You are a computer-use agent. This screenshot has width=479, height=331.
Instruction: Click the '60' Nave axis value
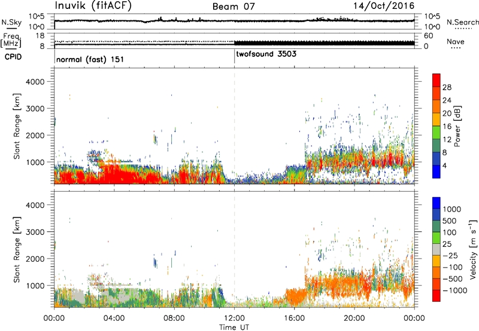pyautogui.click(x=428, y=36)
